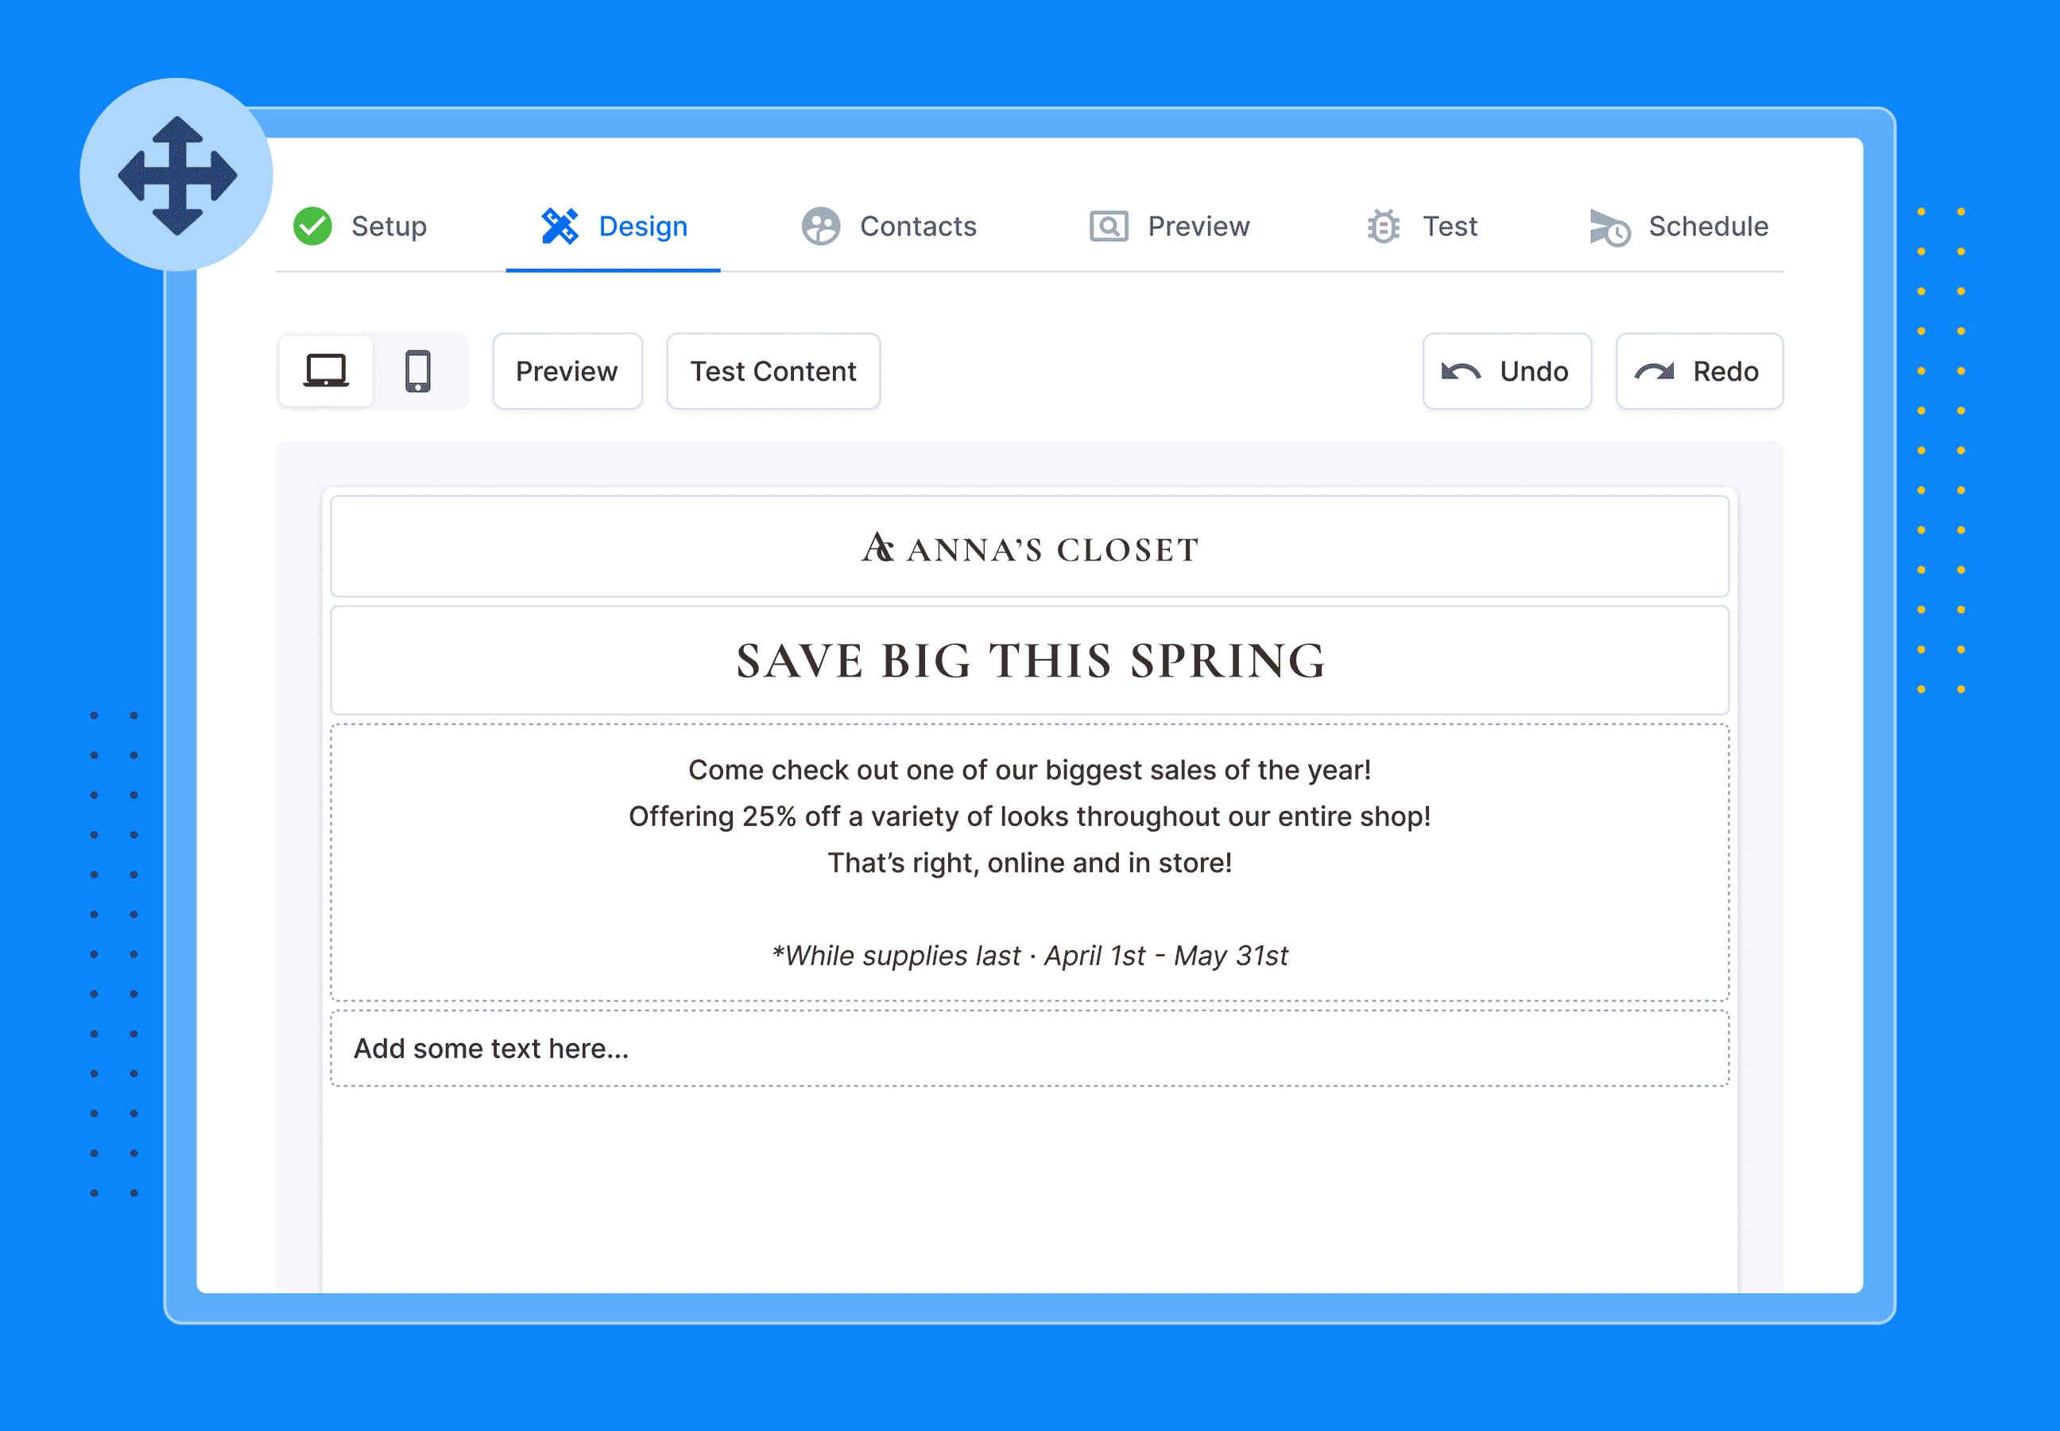Click the Contacts people icon
The image size is (2060, 1431).
click(820, 226)
